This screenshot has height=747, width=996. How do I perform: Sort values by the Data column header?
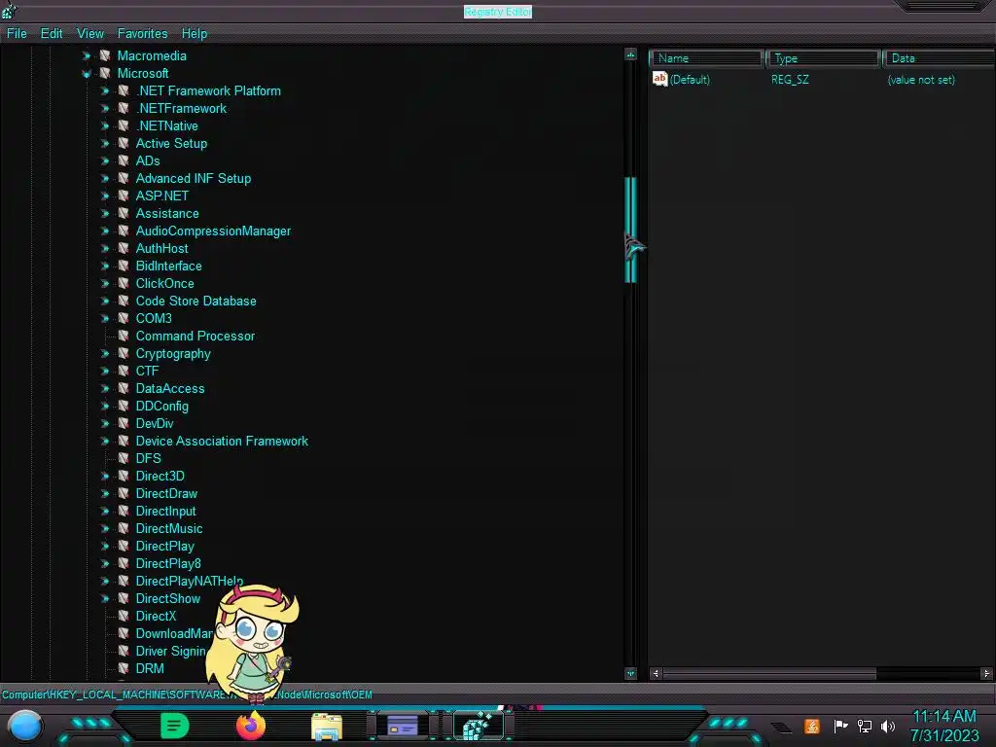click(939, 58)
